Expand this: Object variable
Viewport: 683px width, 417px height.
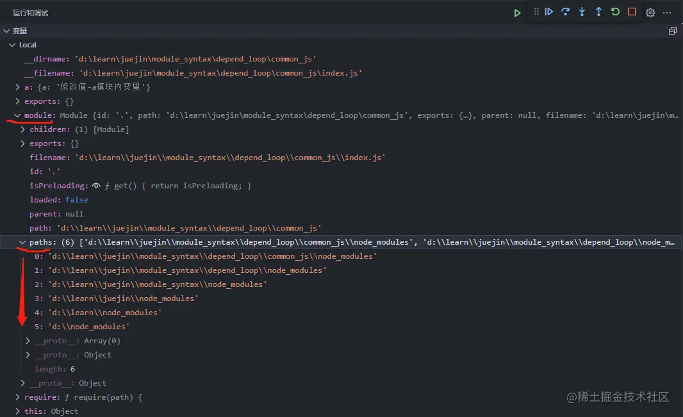coord(17,411)
